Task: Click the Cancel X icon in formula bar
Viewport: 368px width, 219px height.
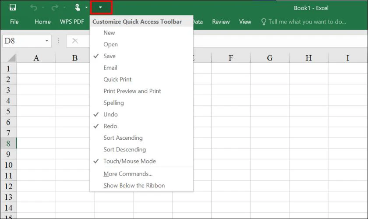Action: point(75,41)
